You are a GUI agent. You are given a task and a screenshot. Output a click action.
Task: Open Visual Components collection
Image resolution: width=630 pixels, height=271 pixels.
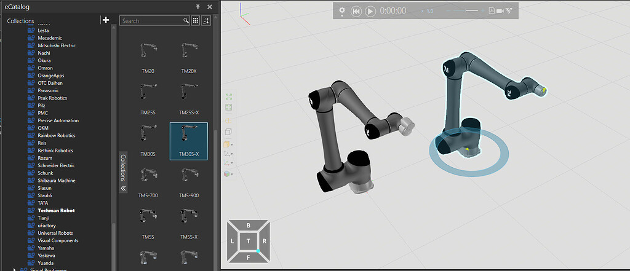[x=58, y=240]
